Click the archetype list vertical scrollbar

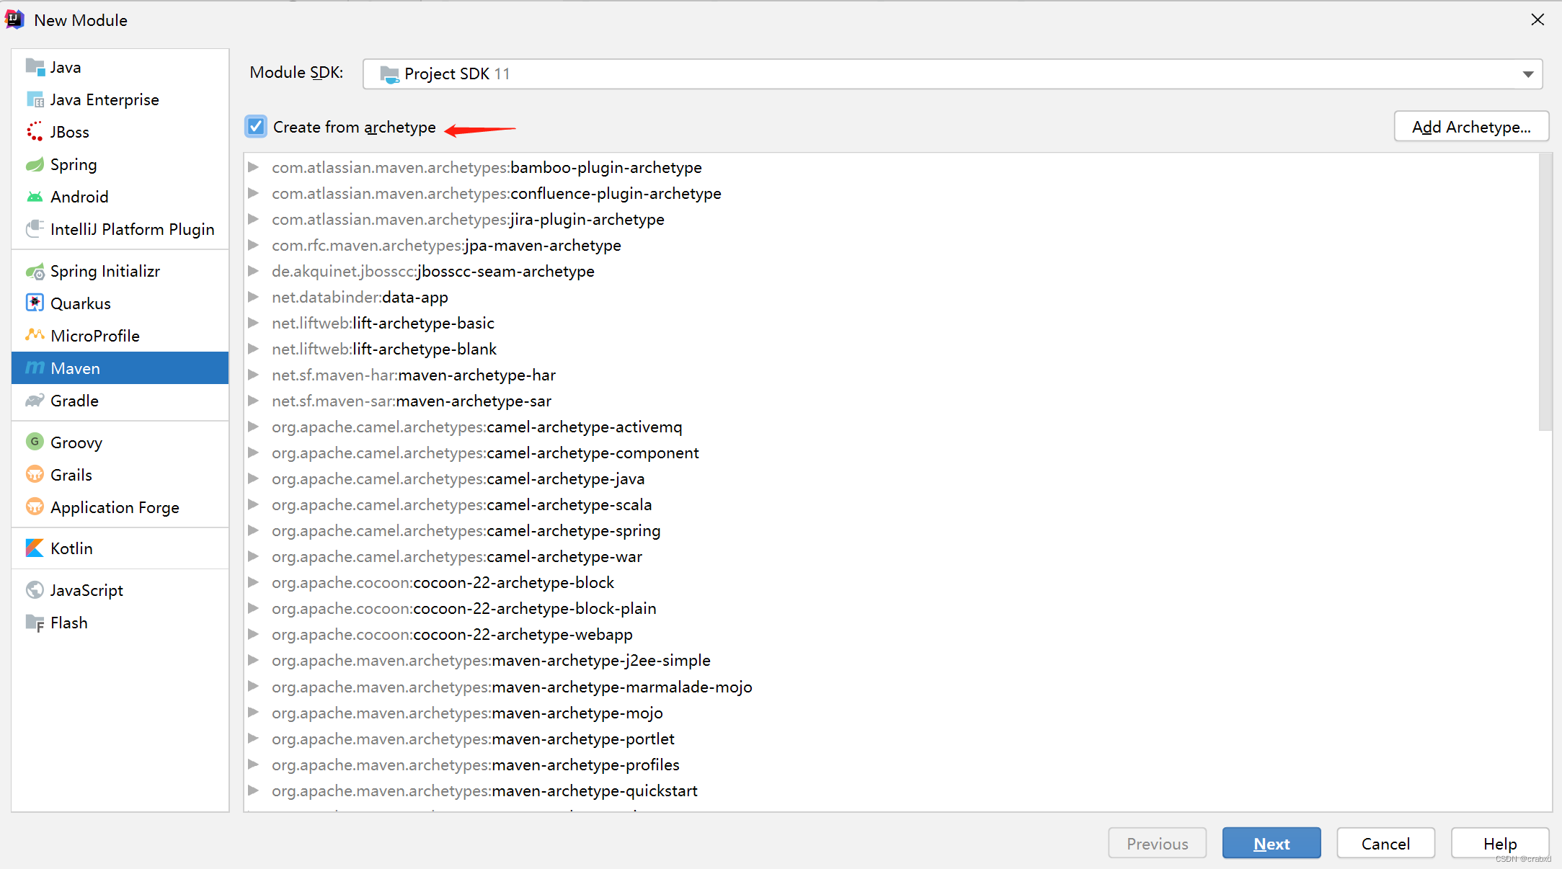tap(1545, 292)
